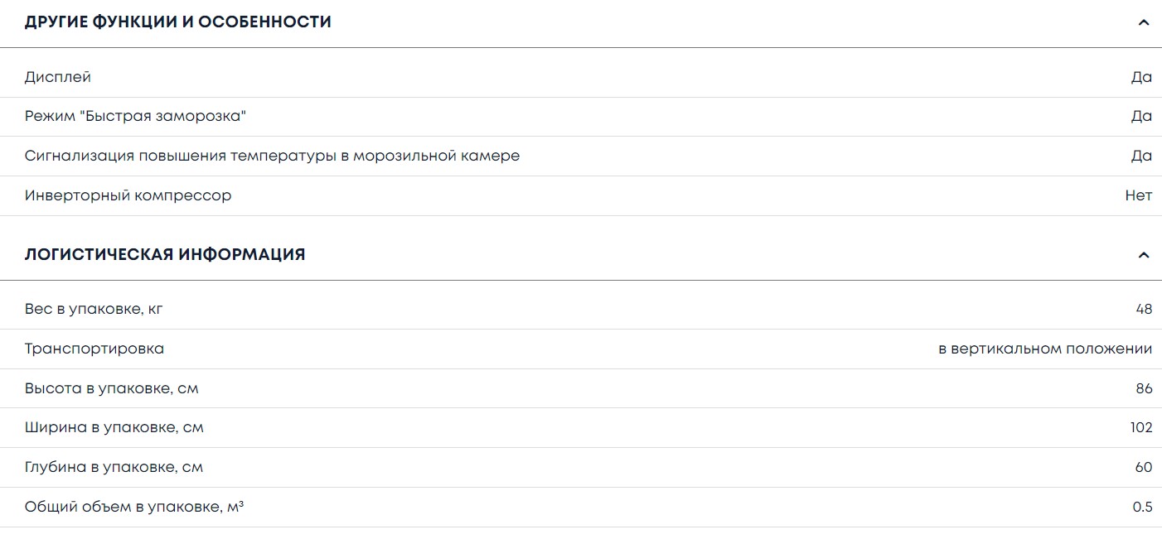Select Инверторный компрессор label

tap(128, 195)
